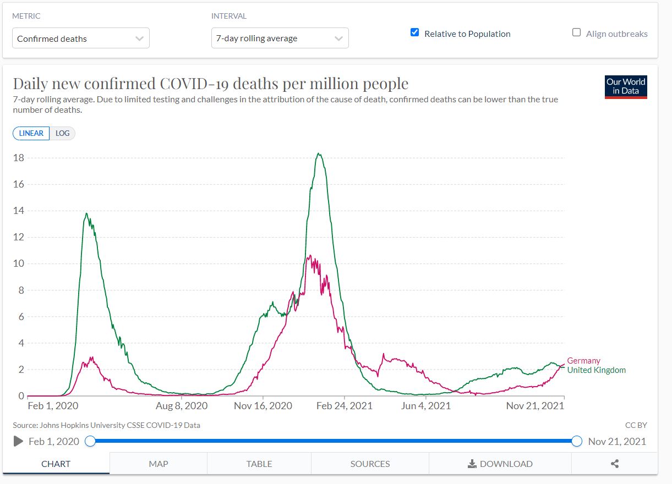
Task: Click the Our World in Data logo
Action: 626,87
